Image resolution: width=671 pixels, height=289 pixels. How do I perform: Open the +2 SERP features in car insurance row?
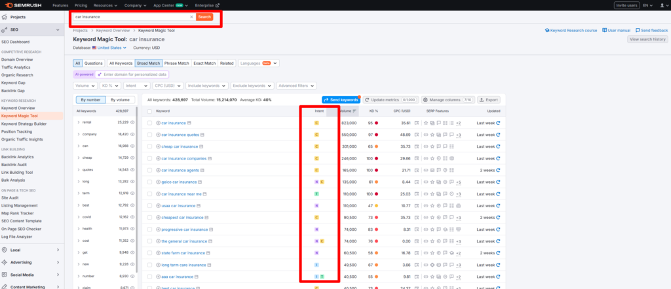tap(458, 124)
